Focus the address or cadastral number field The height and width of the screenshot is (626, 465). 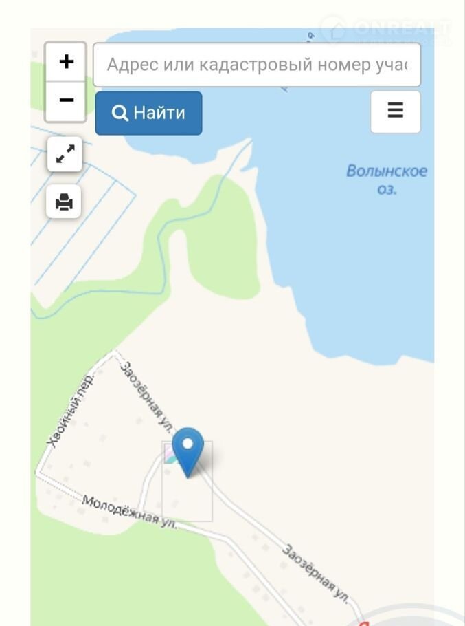click(x=257, y=65)
